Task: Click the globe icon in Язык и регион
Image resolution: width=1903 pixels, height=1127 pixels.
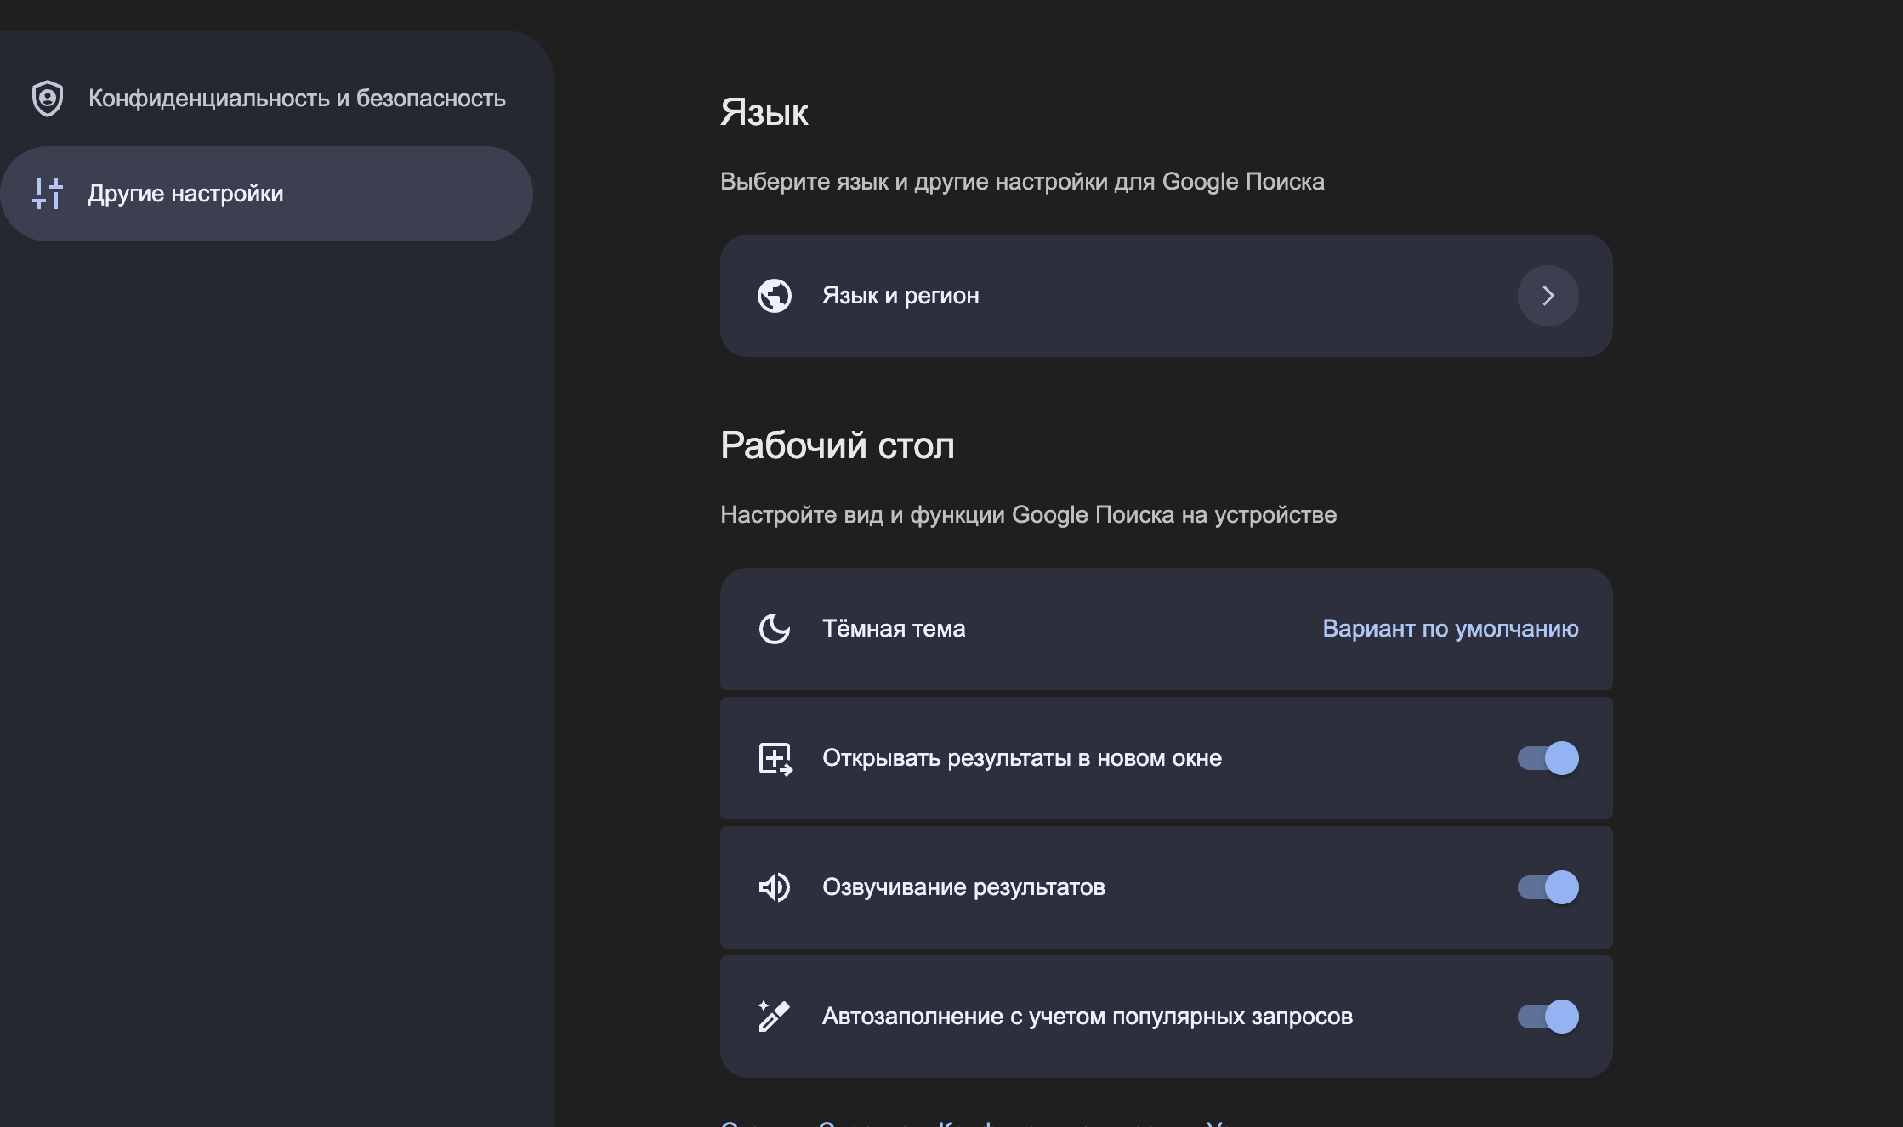Action: (774, 296)
